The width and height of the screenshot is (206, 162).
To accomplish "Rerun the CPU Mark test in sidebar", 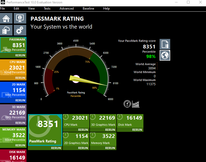I will click(20, 78).
